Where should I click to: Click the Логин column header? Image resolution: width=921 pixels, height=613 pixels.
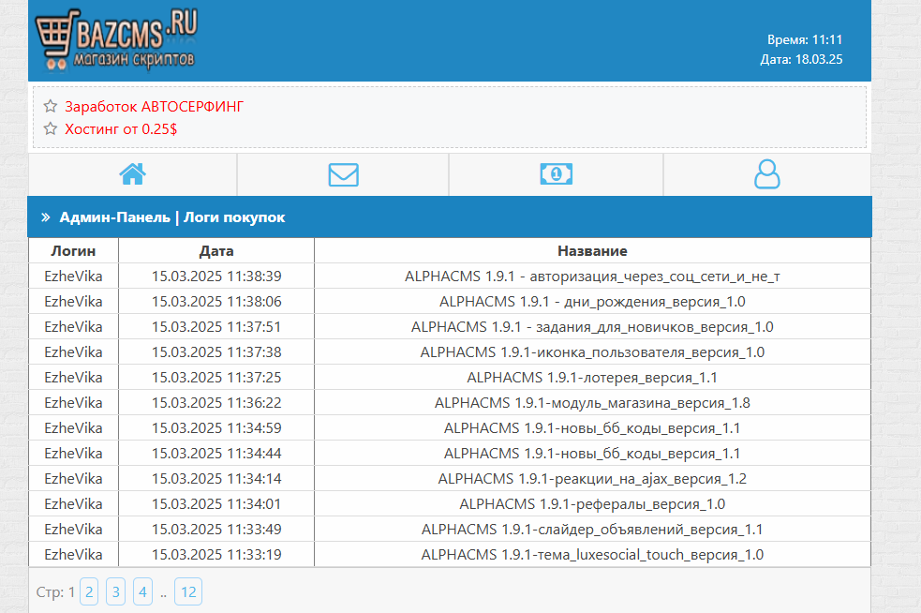(73, 251)
